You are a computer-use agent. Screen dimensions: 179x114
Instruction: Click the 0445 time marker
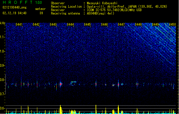(87, 25)
